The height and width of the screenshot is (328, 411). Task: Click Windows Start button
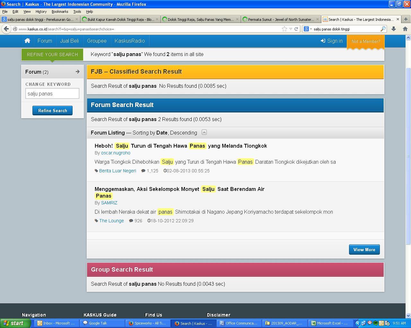pyautogui.click(x=15, y=323)
